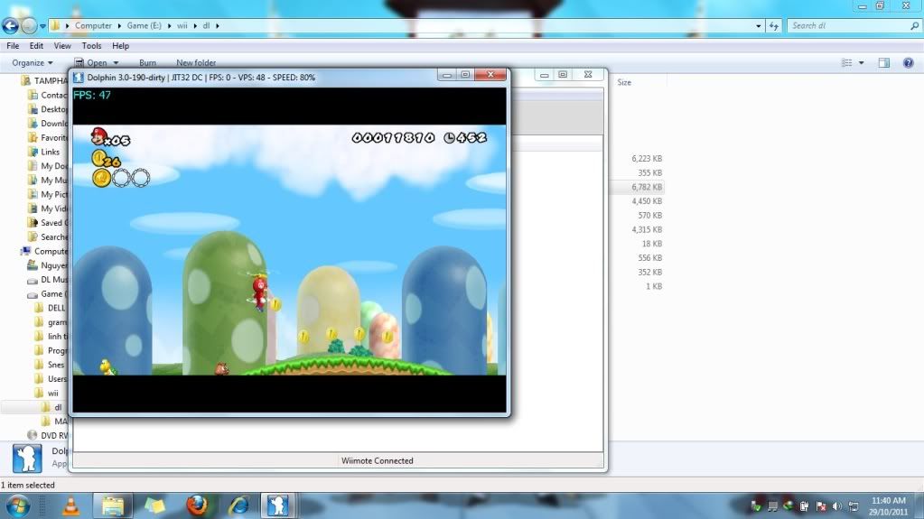Open Sticky Notes from the taskbar
The width and height of the screenshot is (924, 519).
click(x=154, y=506)
